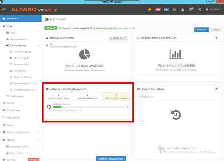This screenshot has width=224, height=161.
Task: Open Hosts in sidebar
Action: (13, 33)
